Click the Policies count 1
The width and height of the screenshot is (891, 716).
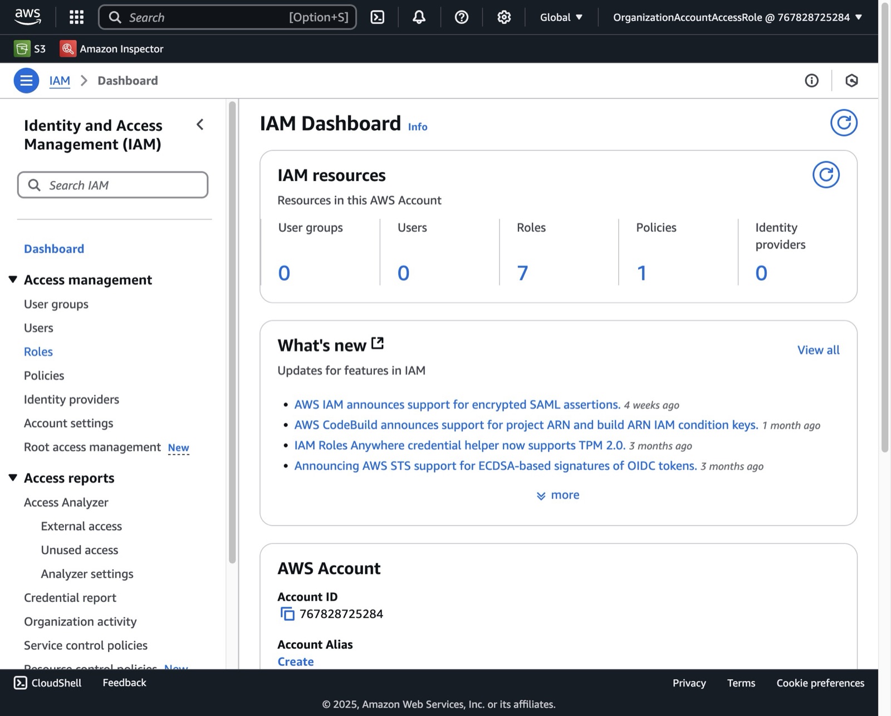[x=642, y=273]
